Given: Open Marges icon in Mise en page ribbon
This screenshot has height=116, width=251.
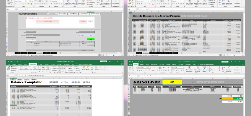Looking at the screenshot, I should 21,68.
